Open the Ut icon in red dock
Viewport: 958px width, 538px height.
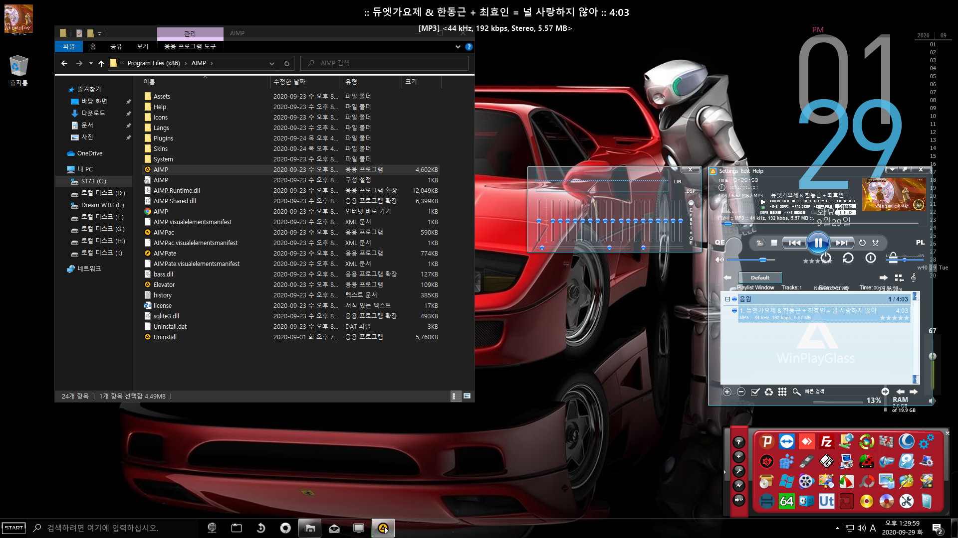click(826, 501)
